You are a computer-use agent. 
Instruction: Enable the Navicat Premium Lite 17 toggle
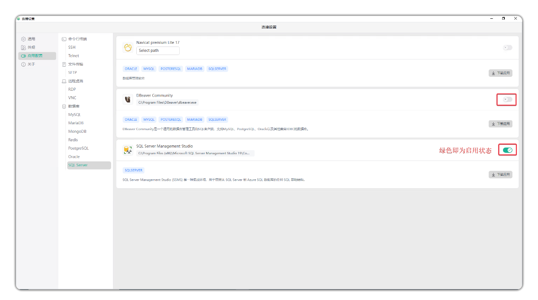point(507,47)
